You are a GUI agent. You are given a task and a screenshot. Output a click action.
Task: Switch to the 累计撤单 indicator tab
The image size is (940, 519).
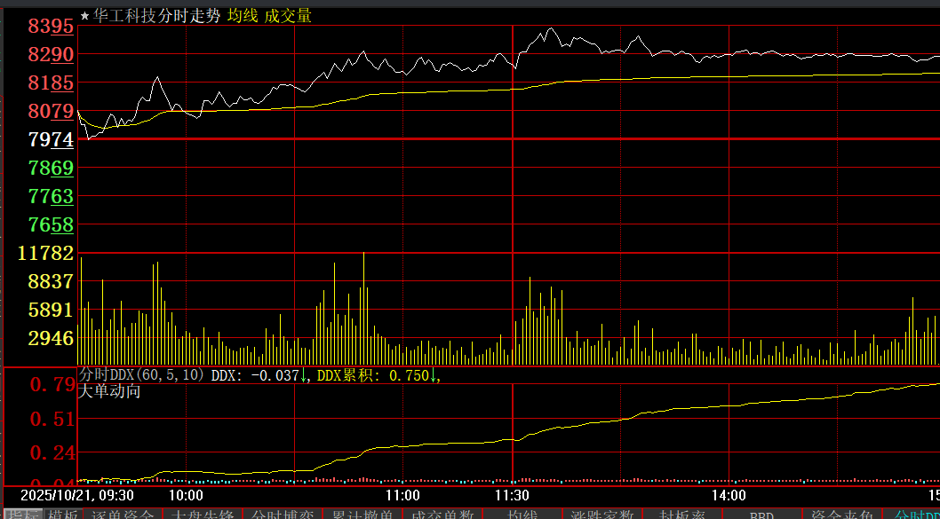[362, 515]
